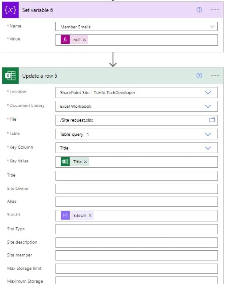Click the Excel icon in Title token
This screenshot has width=225, height=284.
point(65,162)
